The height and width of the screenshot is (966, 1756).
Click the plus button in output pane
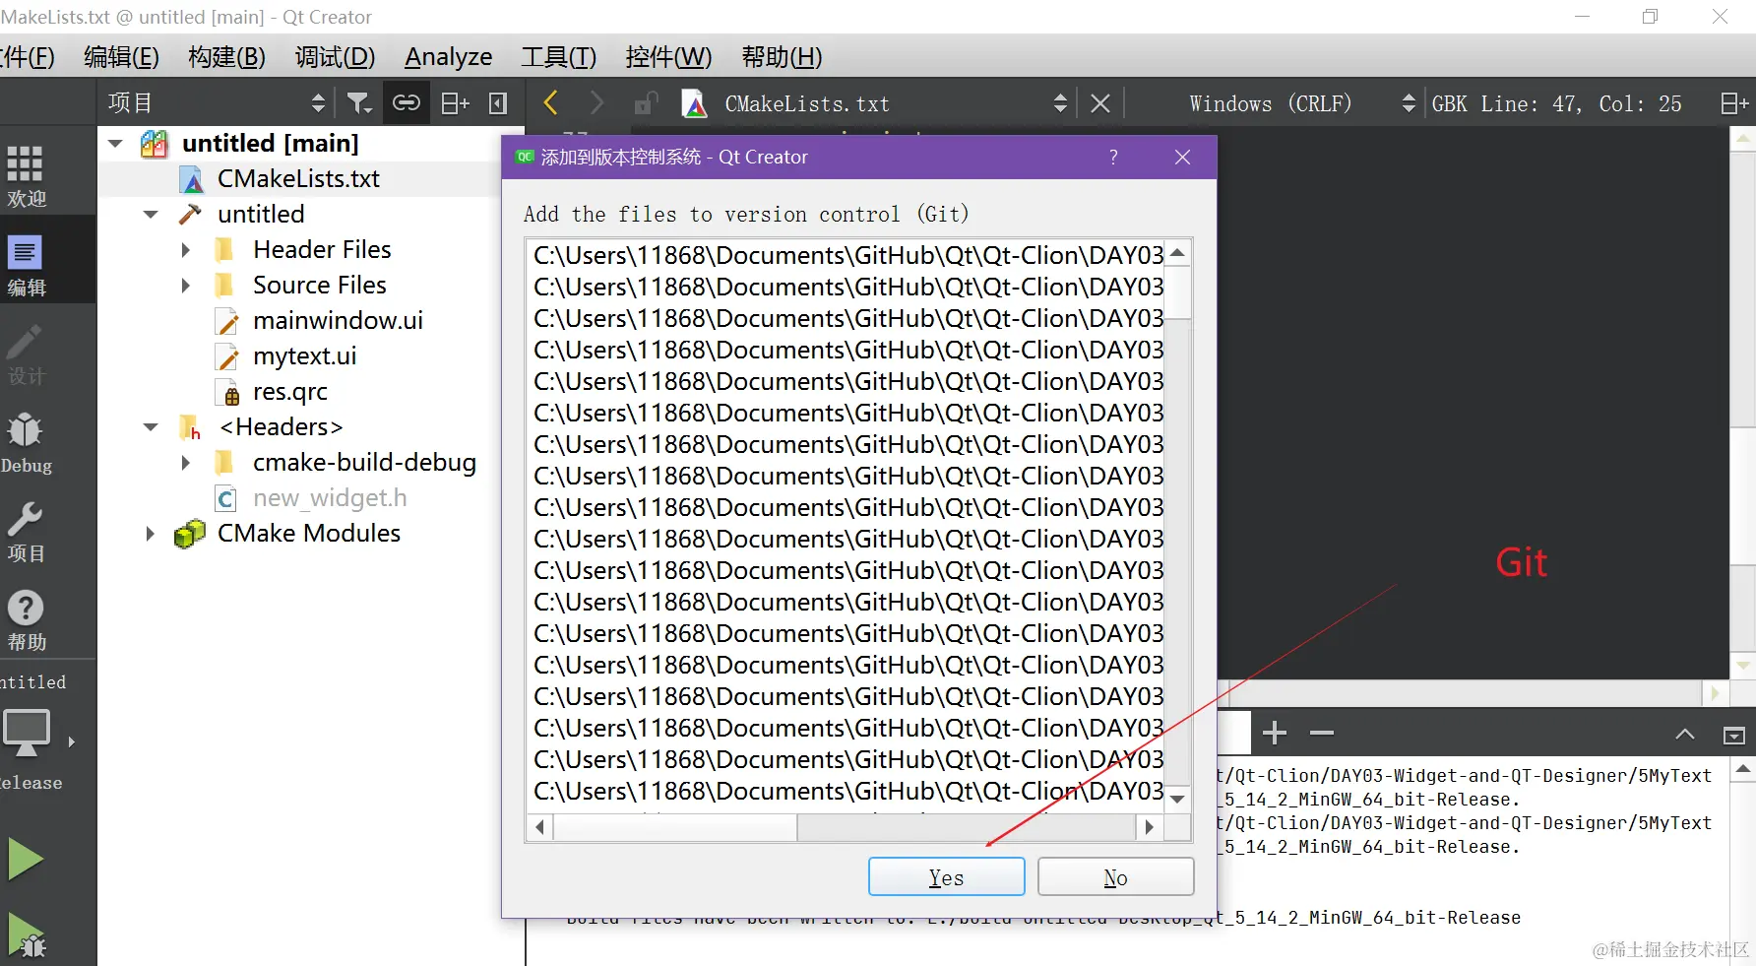(x=1275, y=733)
